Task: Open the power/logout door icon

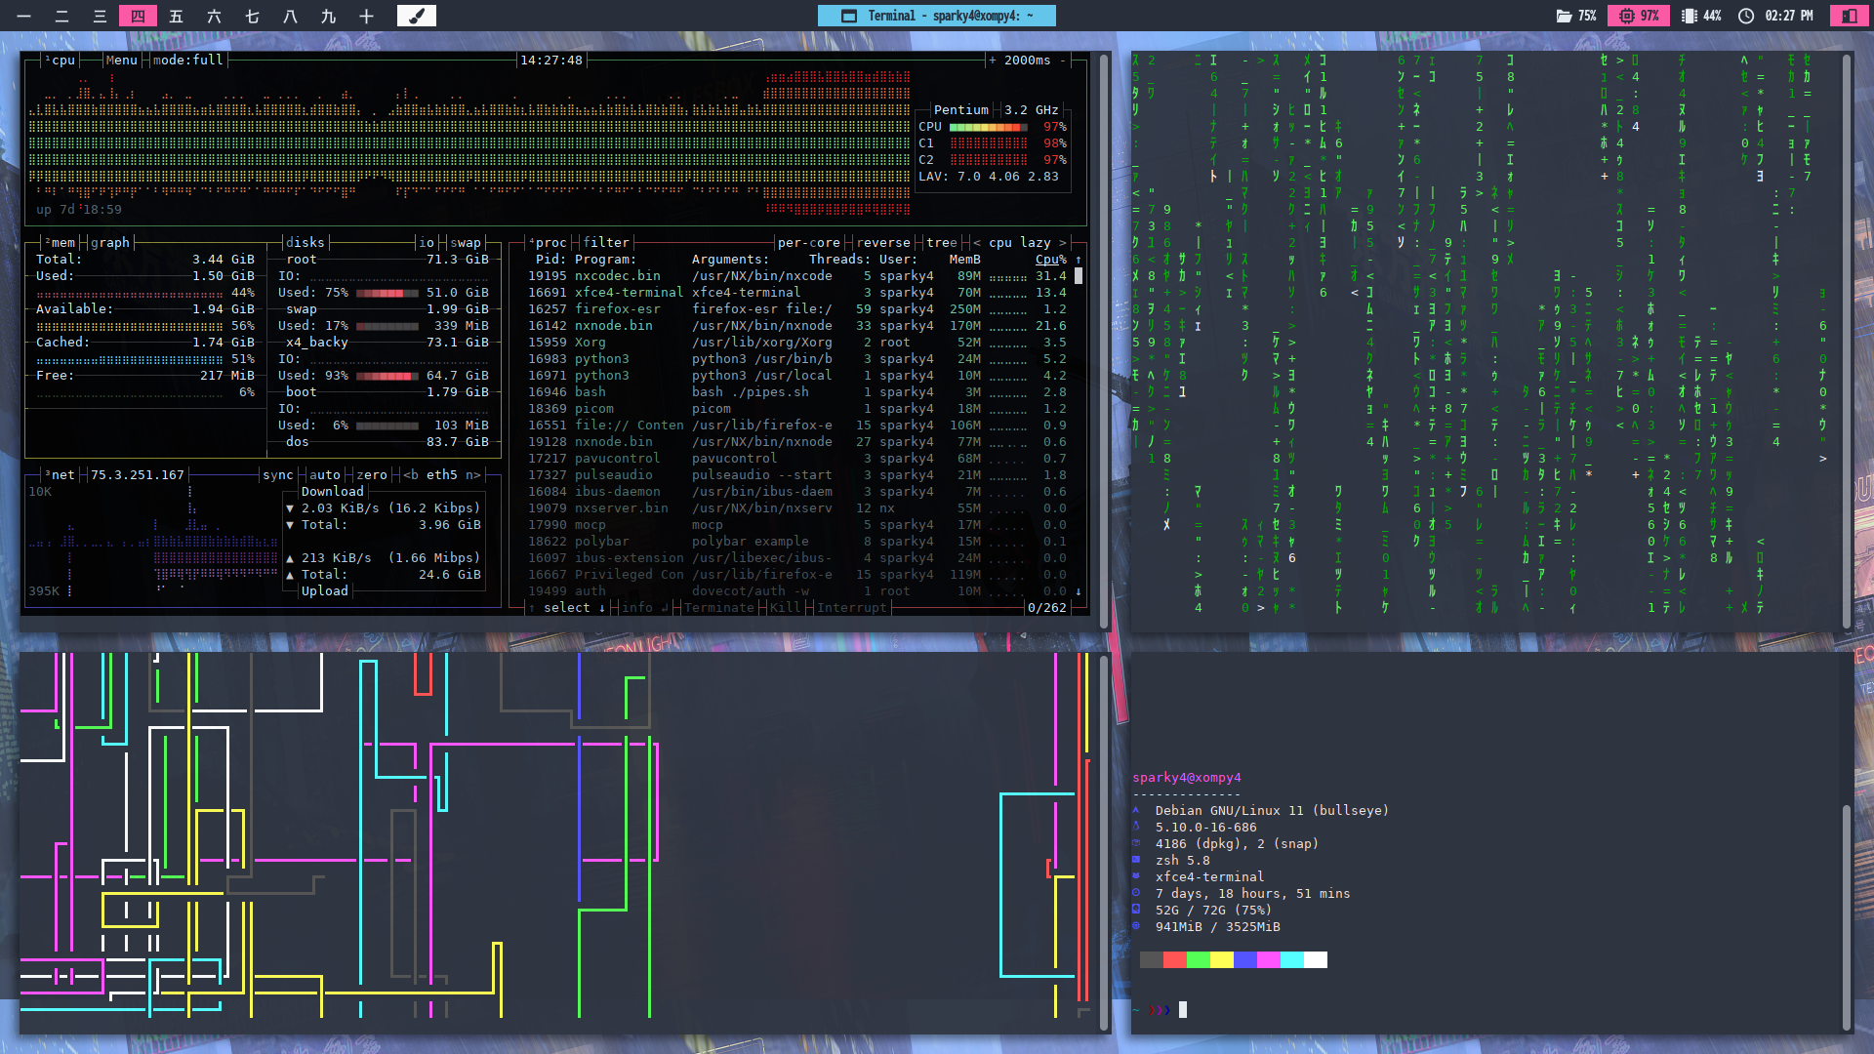Action: pyautogui.click(x=1849, y=16)
